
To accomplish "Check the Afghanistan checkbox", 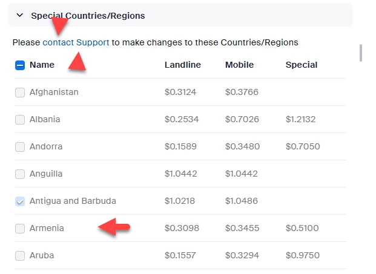I will (x=20, y=93).
